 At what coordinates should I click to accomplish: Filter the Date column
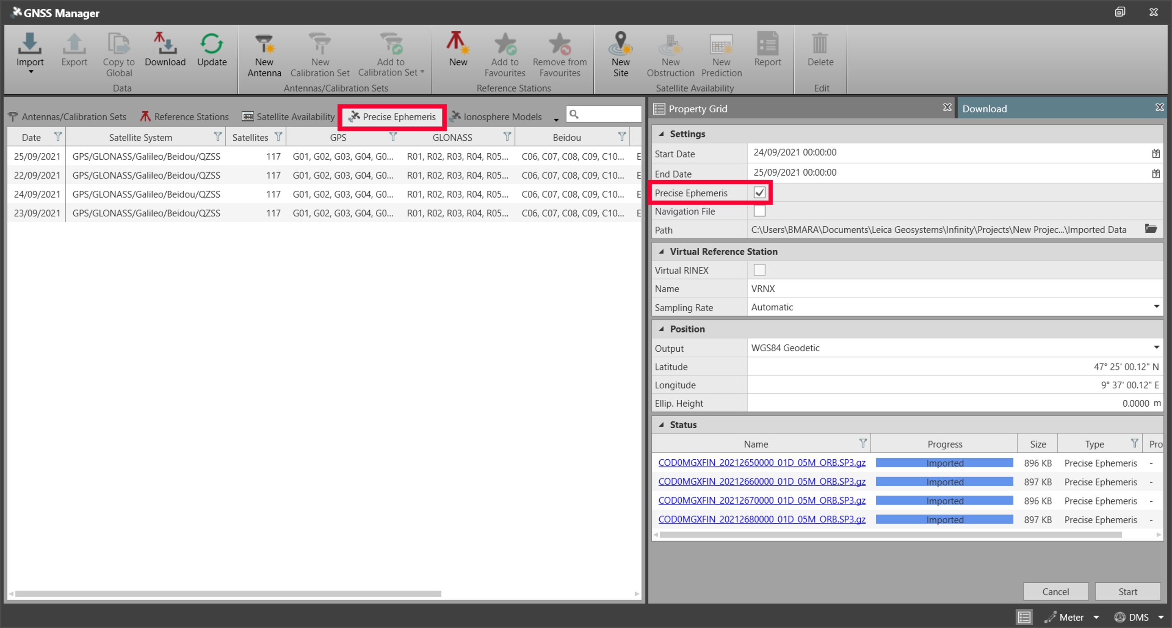58,137
